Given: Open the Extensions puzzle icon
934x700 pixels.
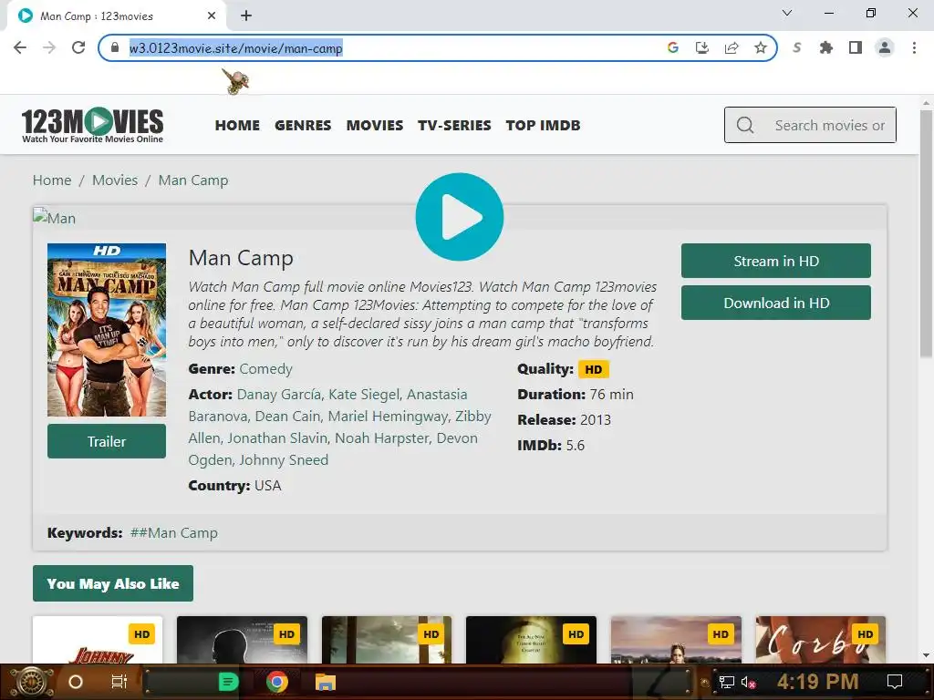Looking at the screenshot, I should coord(825,47).
